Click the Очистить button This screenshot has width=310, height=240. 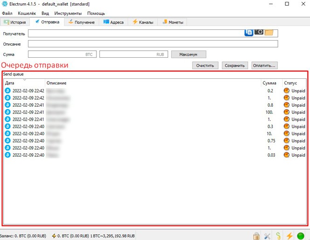(x=205, y=65)
